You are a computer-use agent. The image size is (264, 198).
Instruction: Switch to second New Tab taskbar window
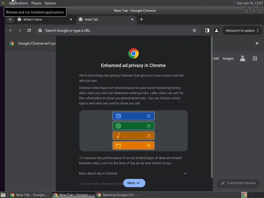click(73, 195)
